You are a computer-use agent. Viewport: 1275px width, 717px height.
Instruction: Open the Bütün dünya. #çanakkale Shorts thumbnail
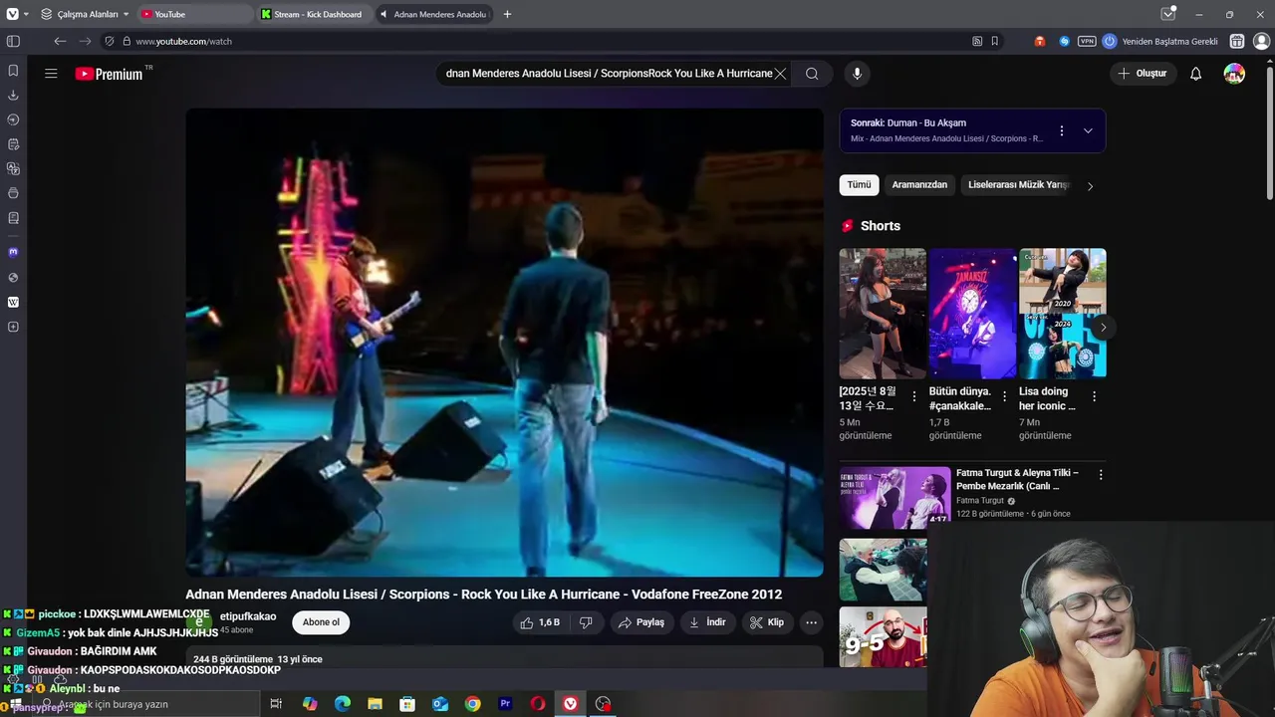pyautogui.click(x=972, y=313)
